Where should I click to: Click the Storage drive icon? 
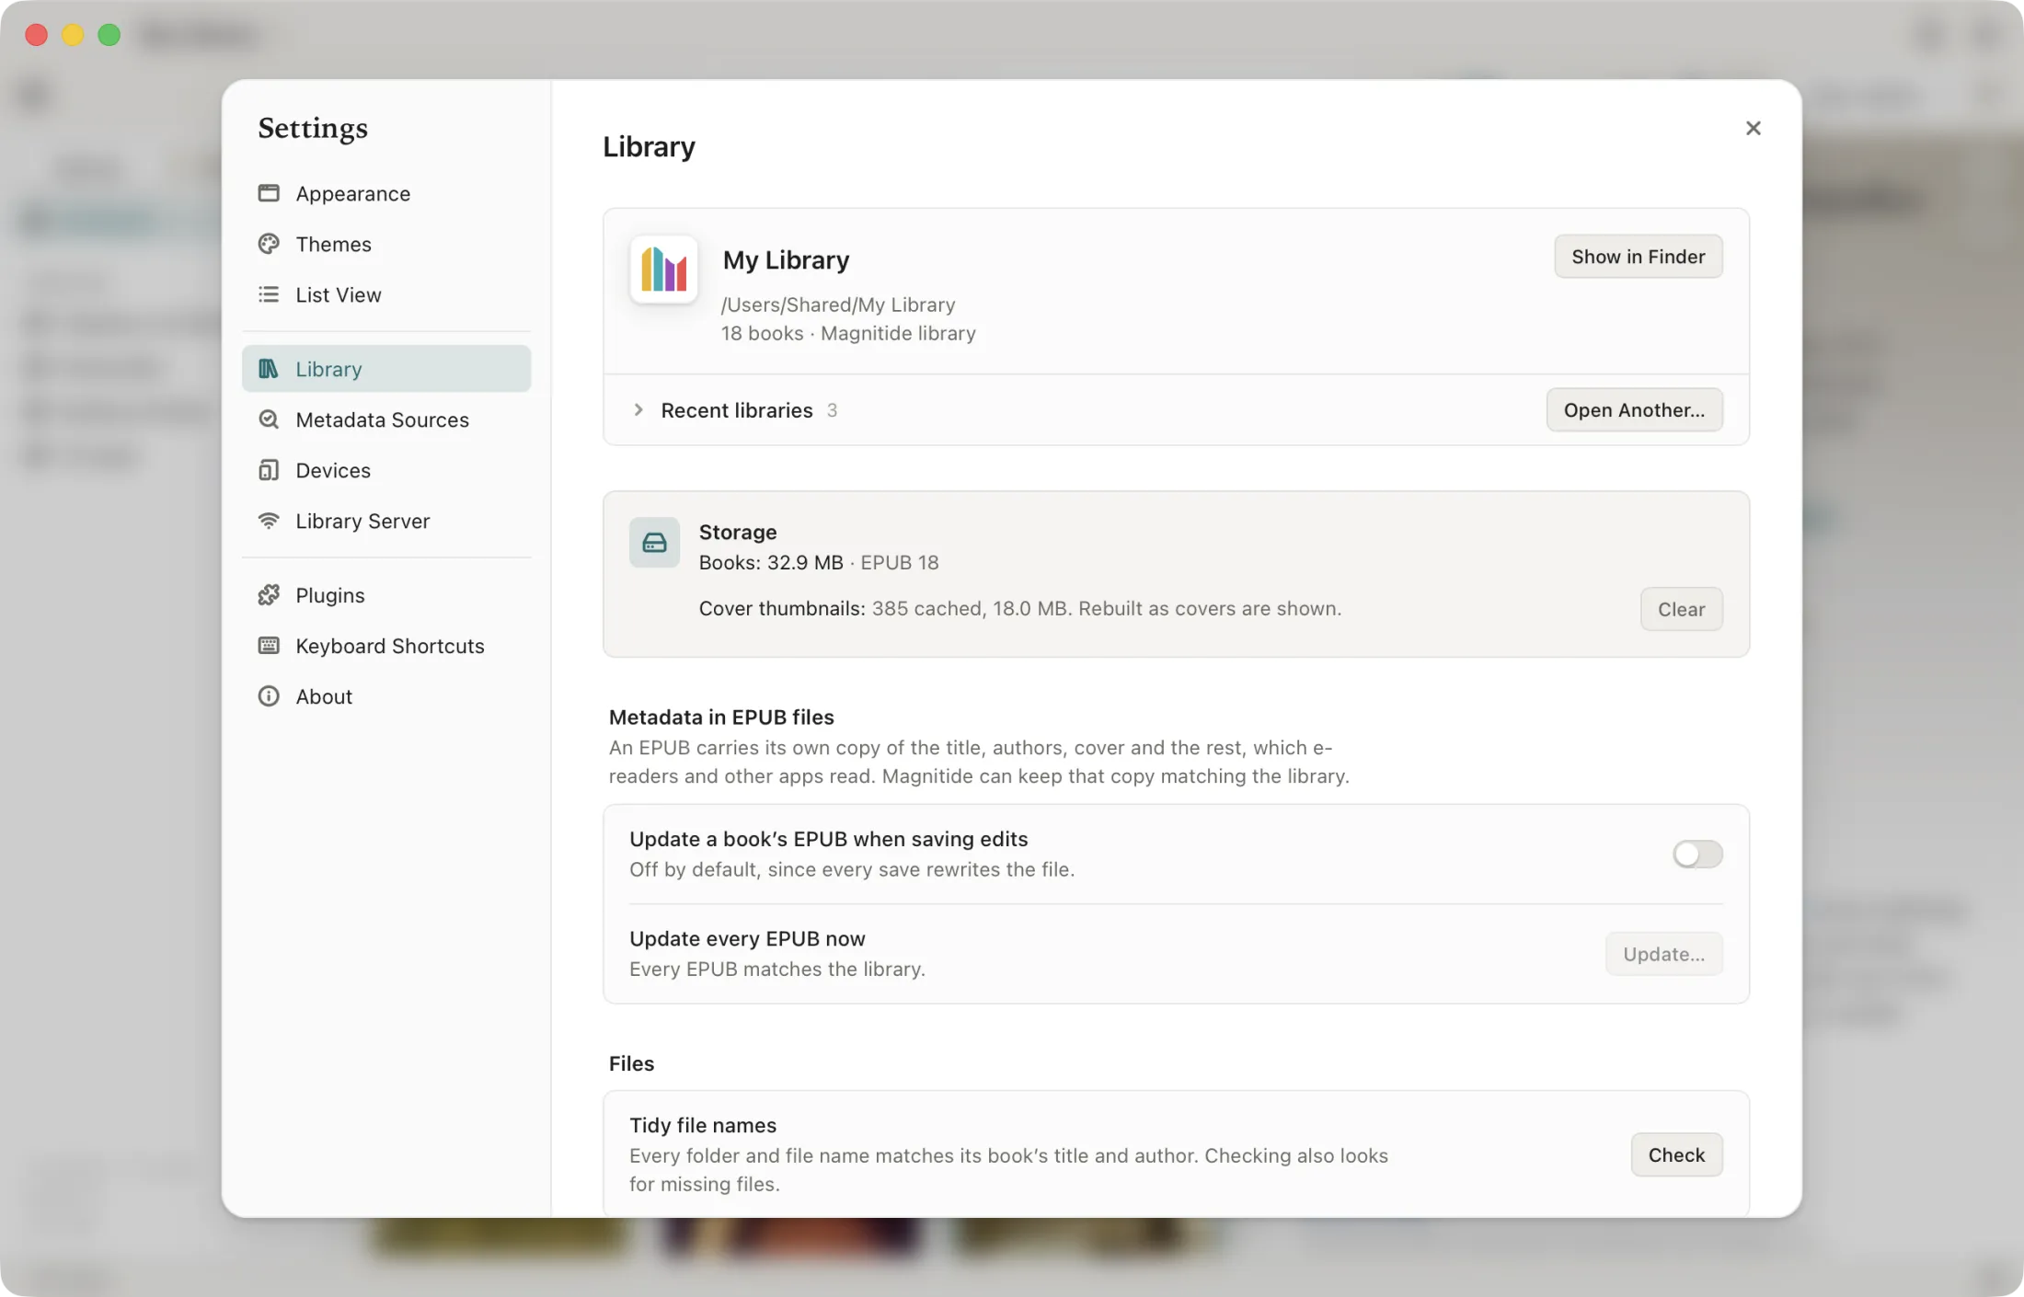tap(654, 543)
